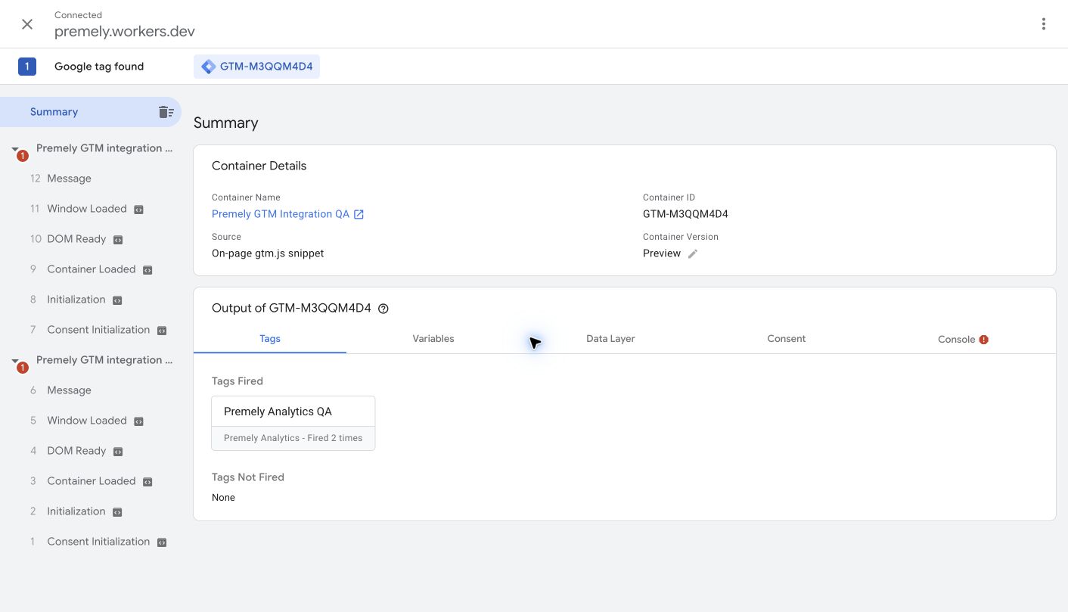
Task: Switch to the Data Layer tab
Action: 610,339
